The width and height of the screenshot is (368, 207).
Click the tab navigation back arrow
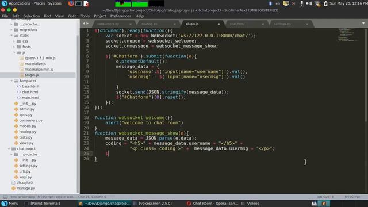[x=84, y=24]
